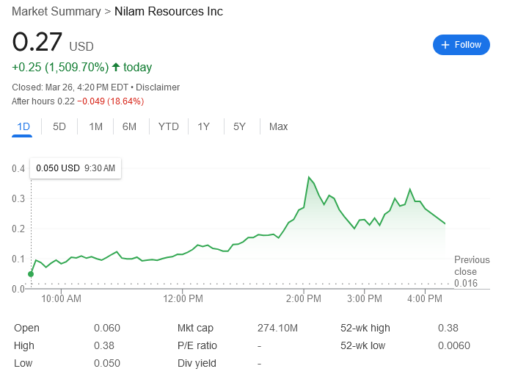The width and height of the screenshot is (518, 377).
Task: Click the 0.2 y-axis label
Action: click(x=18, y=229)
